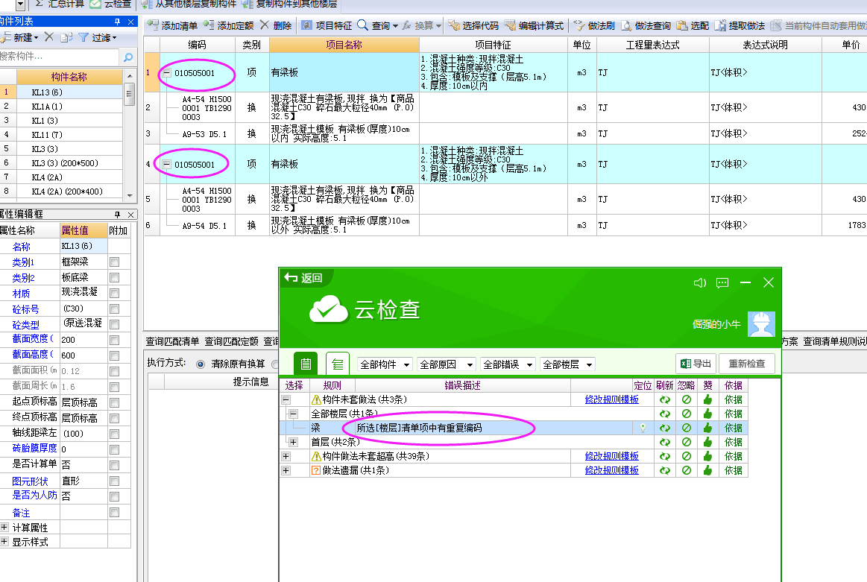Click the search magnifier in 构件列表
867x582 pixels.
128,57
